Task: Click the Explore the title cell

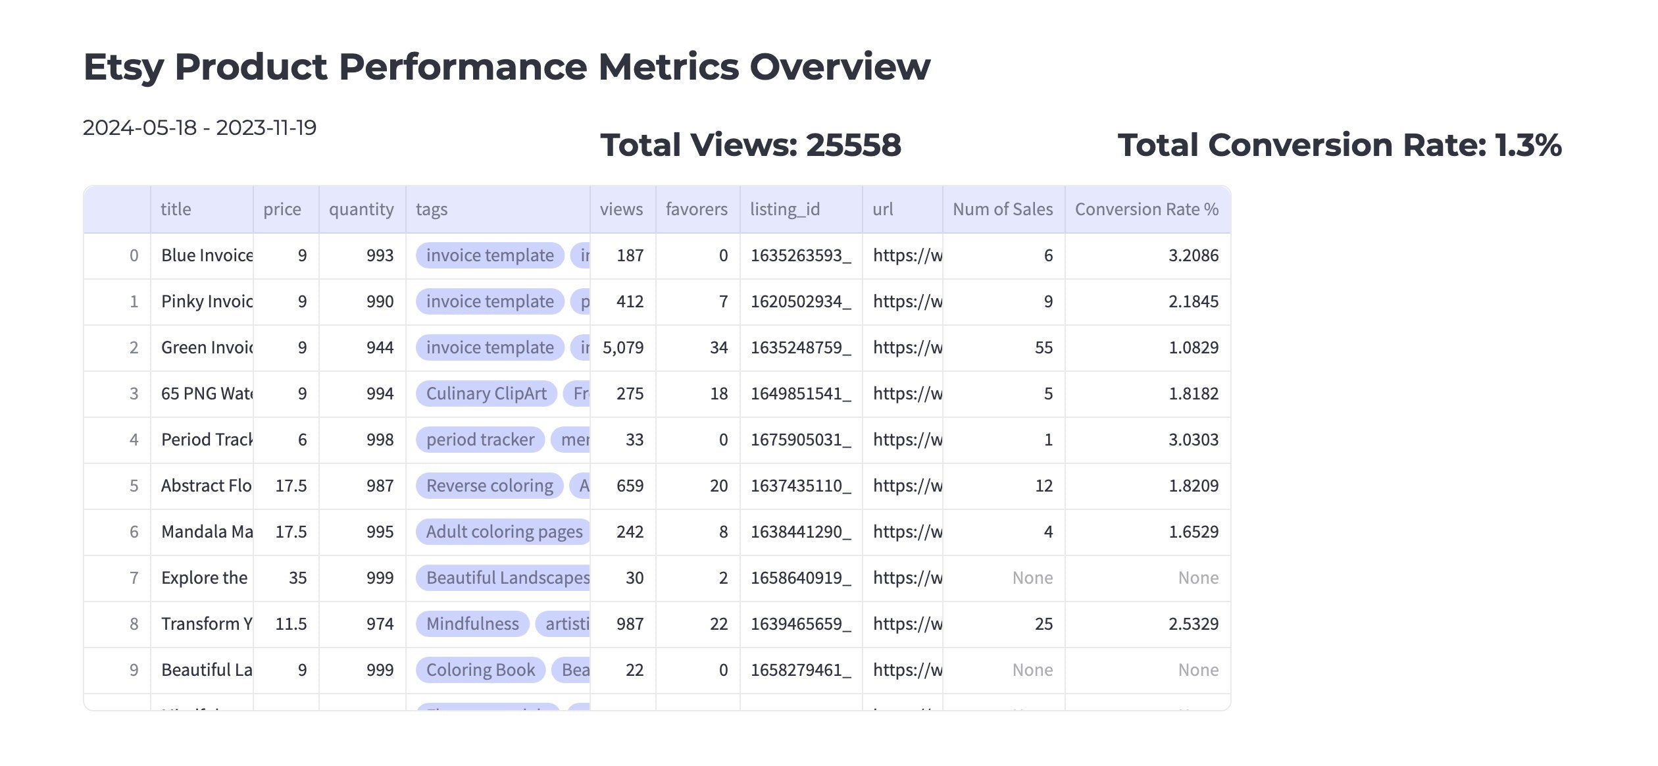Action: point(202,578)
